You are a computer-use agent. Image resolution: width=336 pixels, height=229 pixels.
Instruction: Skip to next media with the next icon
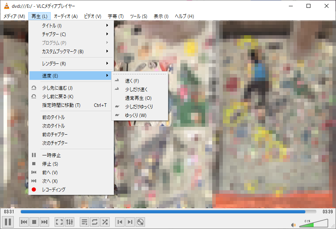[44, 222]
